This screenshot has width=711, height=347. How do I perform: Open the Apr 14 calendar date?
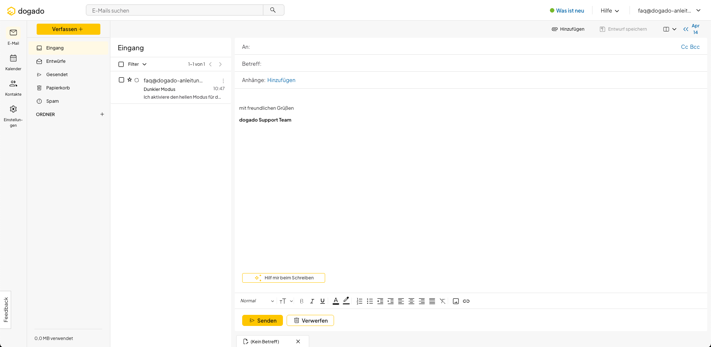[695, 29]
